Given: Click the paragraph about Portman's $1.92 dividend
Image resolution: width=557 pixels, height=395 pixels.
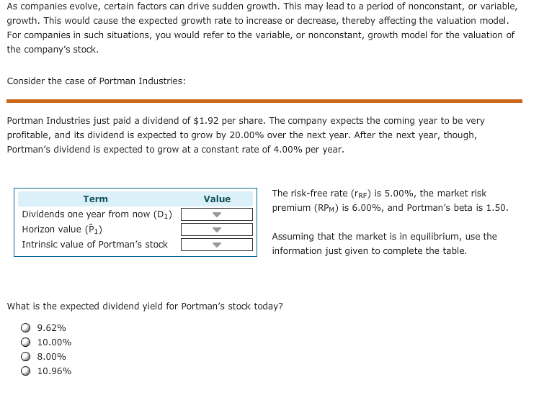Looking at the screenshot, I should point(246,135).
